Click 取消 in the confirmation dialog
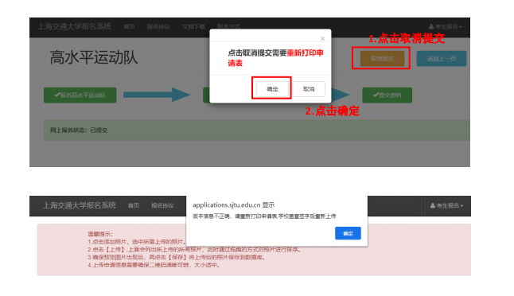 coord(309,89)
